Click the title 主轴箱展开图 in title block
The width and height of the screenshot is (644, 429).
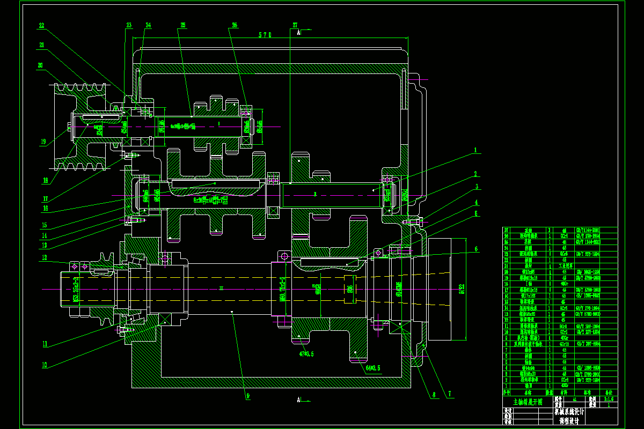click(x=528, y=401)
